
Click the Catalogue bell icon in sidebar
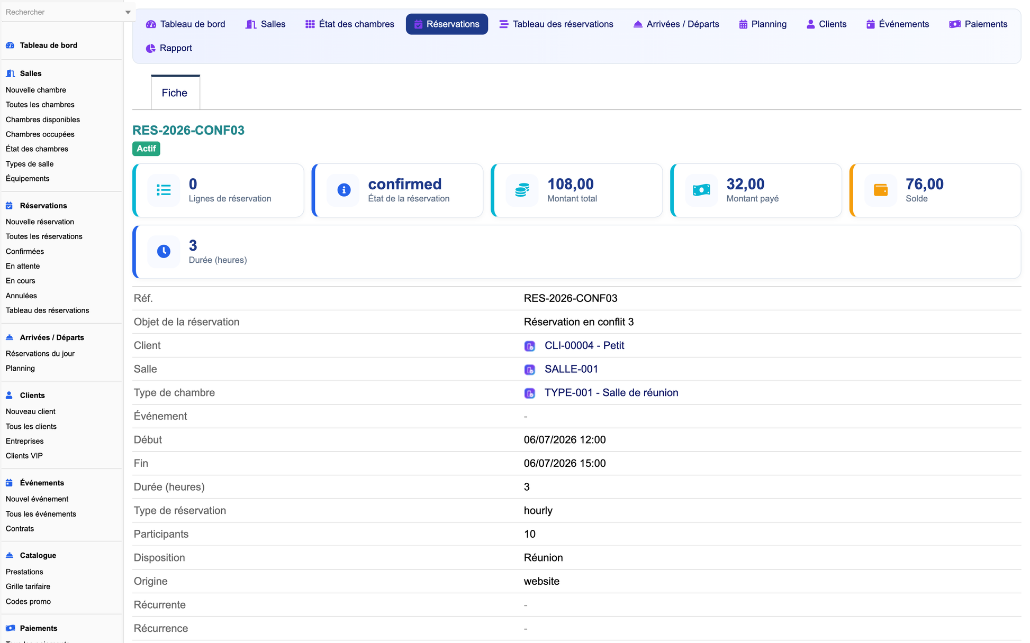(10, 555)
